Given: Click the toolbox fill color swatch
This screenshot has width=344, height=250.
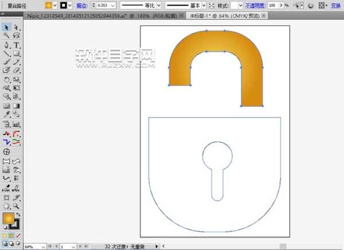Looking at the screenshot, I should pyautogui.click(x=9, y=218).
